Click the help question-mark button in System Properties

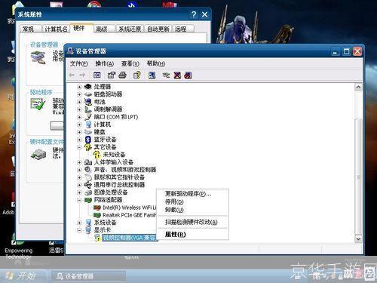click(194, 14)
